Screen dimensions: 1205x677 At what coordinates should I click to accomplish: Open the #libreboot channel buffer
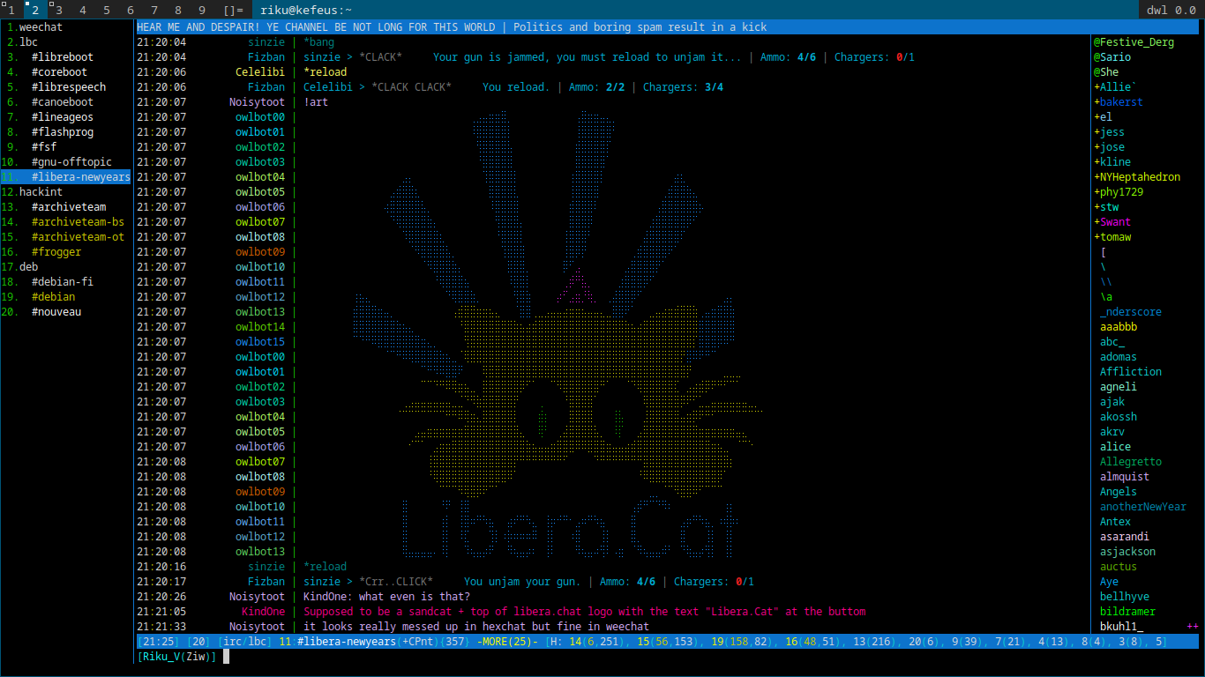[x=62, y=57]
